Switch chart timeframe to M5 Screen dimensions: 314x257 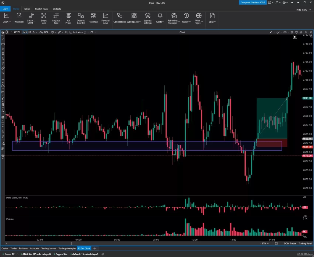(25, 32)
